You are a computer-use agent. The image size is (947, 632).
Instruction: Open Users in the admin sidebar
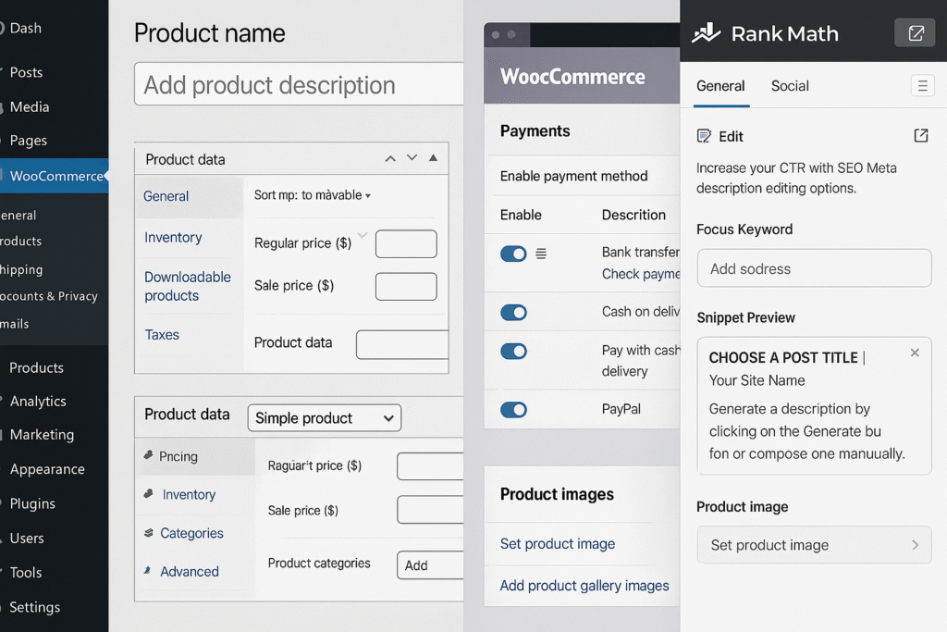tap(27, 538)
